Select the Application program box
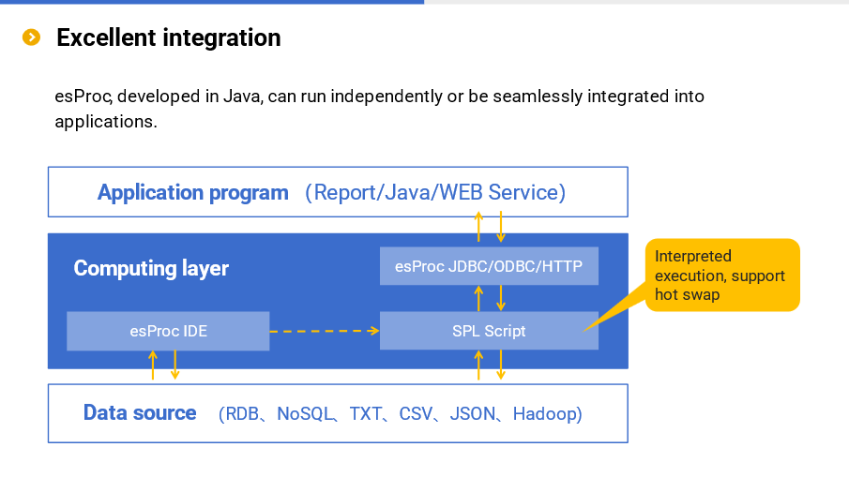Image resolution: width=849 pixels, height=477 pixels. click(338, 192)
